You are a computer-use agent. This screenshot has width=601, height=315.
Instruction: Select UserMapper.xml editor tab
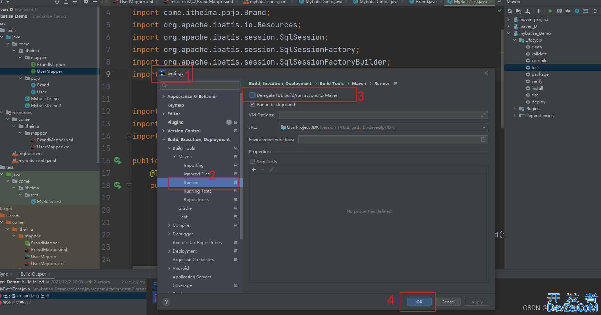(x=136, y=2)
